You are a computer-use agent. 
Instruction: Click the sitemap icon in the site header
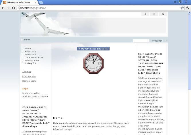163,14
